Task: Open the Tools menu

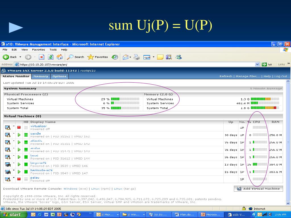Action: 53,49
